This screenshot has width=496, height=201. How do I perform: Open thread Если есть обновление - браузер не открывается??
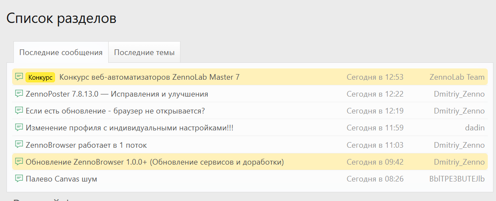click(115, 111)
